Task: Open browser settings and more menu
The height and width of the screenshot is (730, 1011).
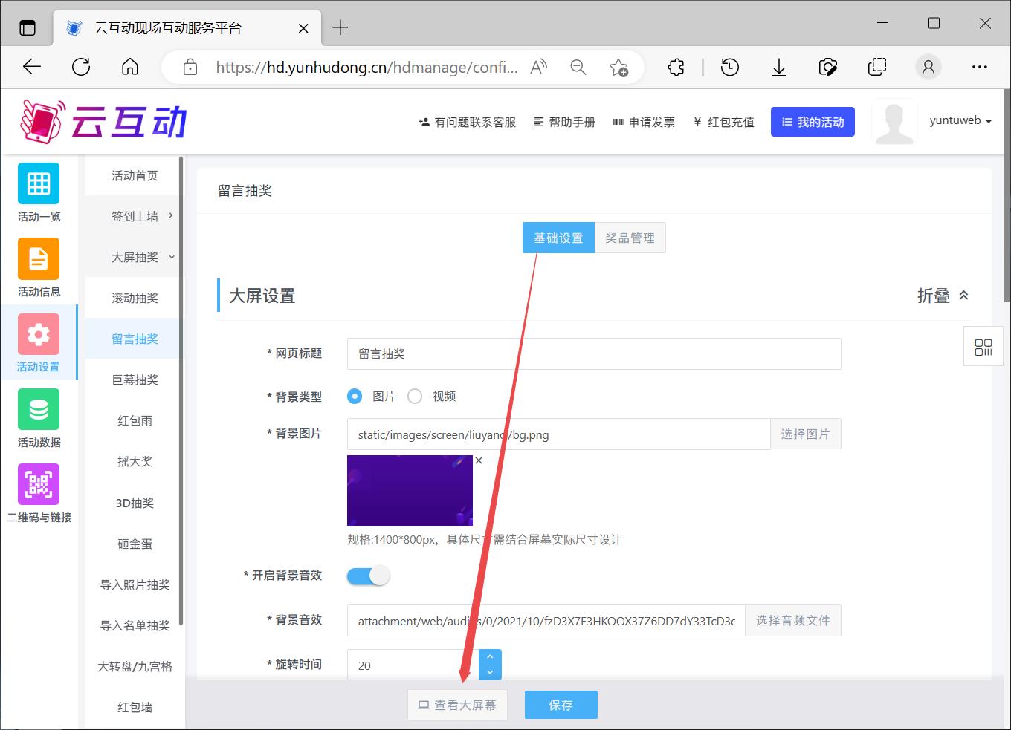Action: coord(980,68)
